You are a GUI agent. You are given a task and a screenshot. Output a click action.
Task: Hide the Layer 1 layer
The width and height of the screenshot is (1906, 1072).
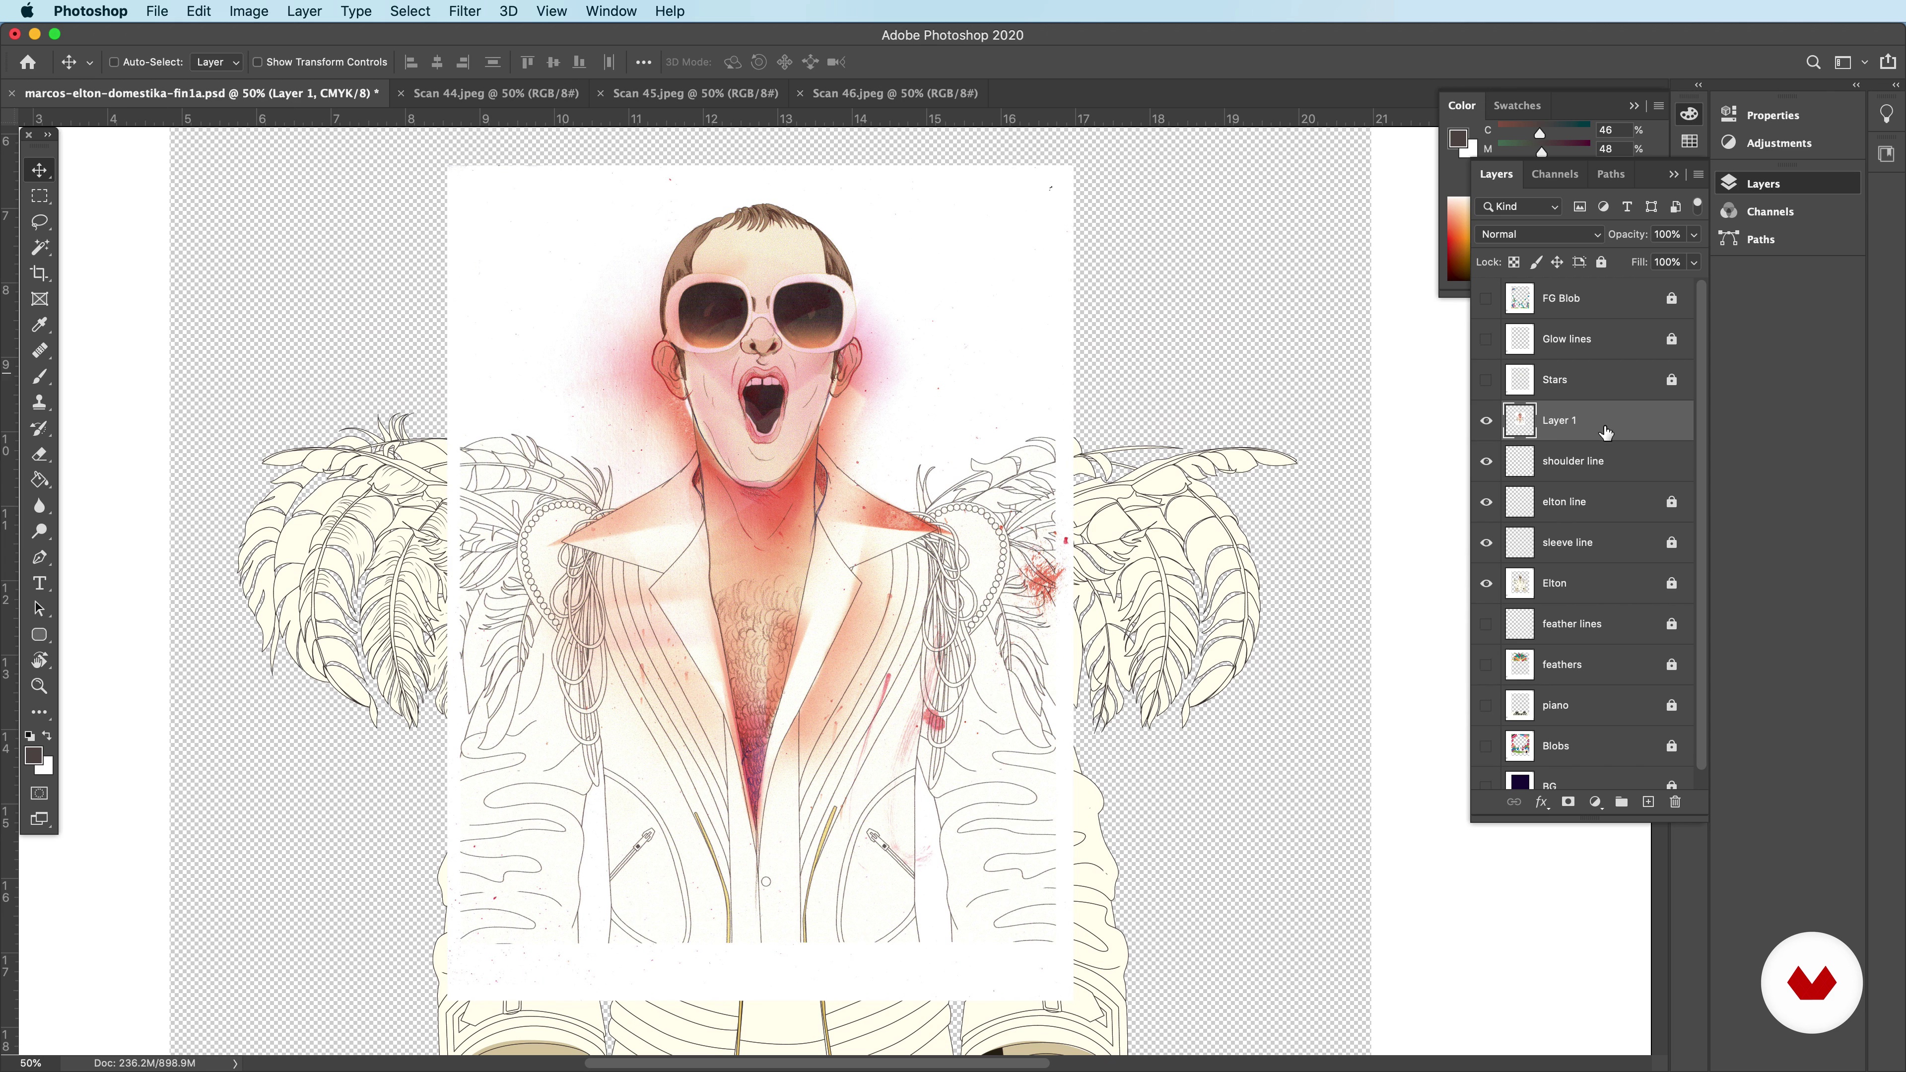click(1486, 420)
